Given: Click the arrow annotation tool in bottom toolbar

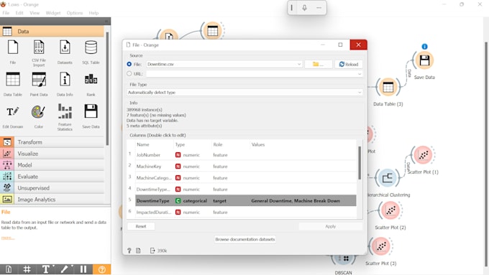Looking at the screenshot, I should click(65, 269).
